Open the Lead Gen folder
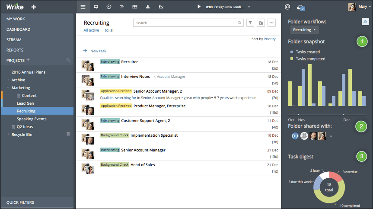The width and height of the screenshot is (373, 209). pos(25,103)
